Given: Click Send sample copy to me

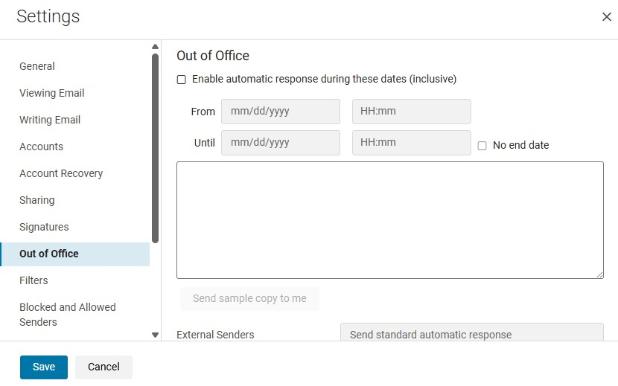Looking at the screenshot, I should [249, 298].
